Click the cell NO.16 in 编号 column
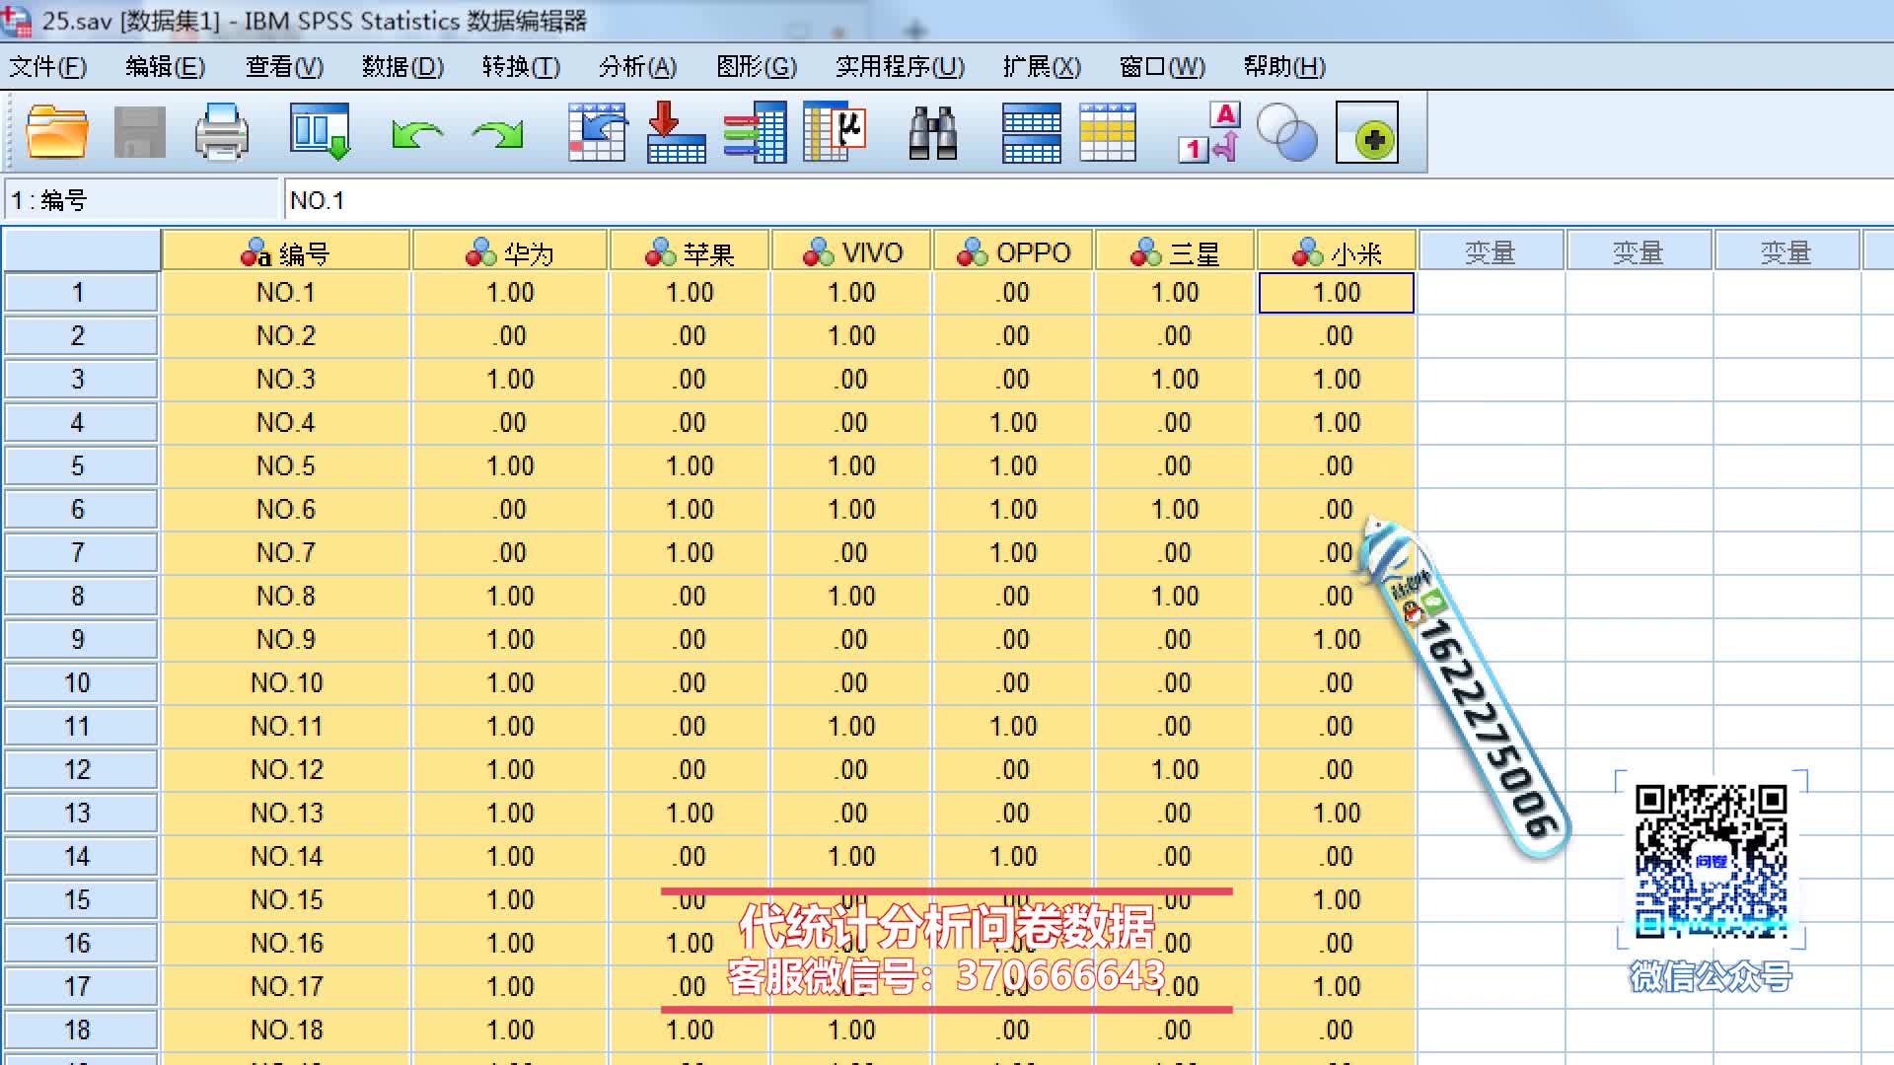 (x=285, y=944)
